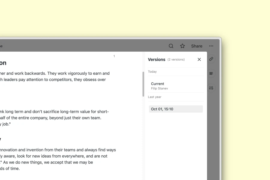Viewport: 270px width, 180px height.
Task: Click the "Last year" section label
Action: point(154,97)
